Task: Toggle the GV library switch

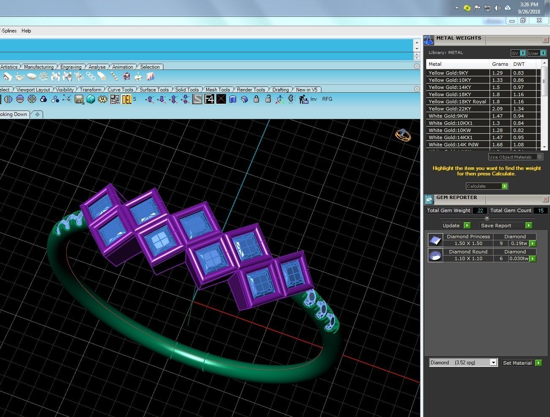Action: pos(518,53)
